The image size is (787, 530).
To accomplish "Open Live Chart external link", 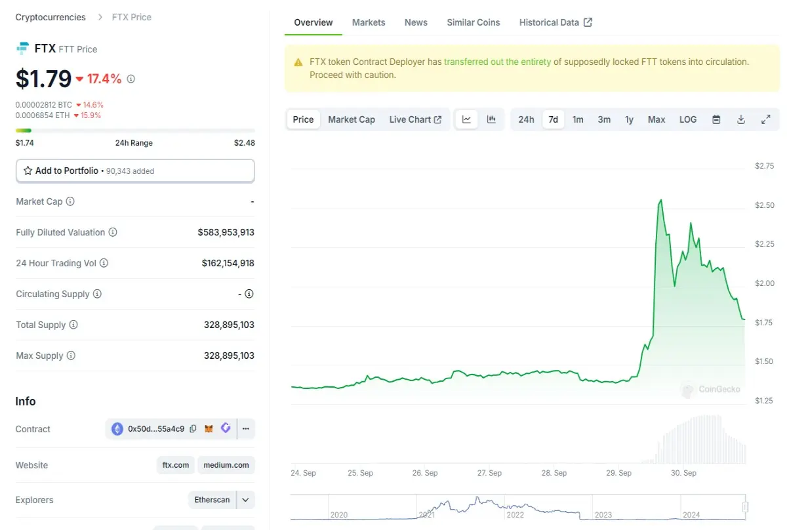I will [x=415, y=119].
